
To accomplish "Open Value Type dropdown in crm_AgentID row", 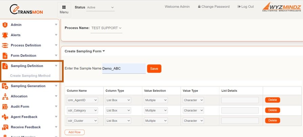I will [193, 100].
